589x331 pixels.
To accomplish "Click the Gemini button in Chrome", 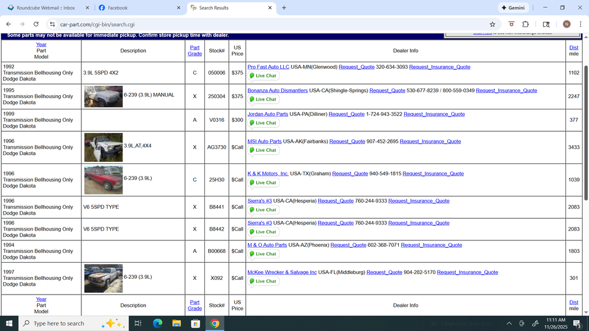I will point(512,8).
